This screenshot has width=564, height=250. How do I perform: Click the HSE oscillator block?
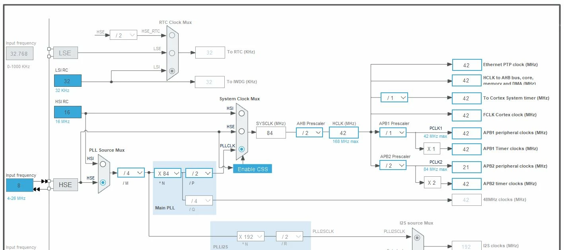coord(65,185)
